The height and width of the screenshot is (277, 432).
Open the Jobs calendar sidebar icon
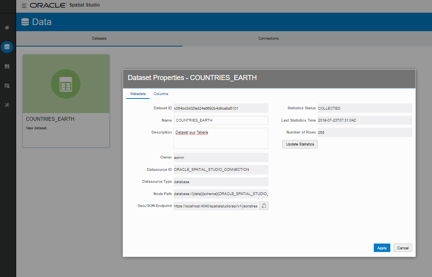click(x=7, y=86)
